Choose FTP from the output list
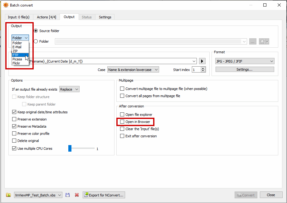 (16, 55)
